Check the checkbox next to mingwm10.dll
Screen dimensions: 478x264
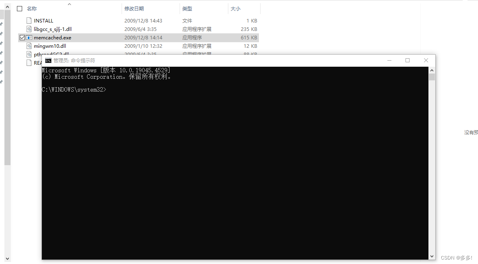22,46
